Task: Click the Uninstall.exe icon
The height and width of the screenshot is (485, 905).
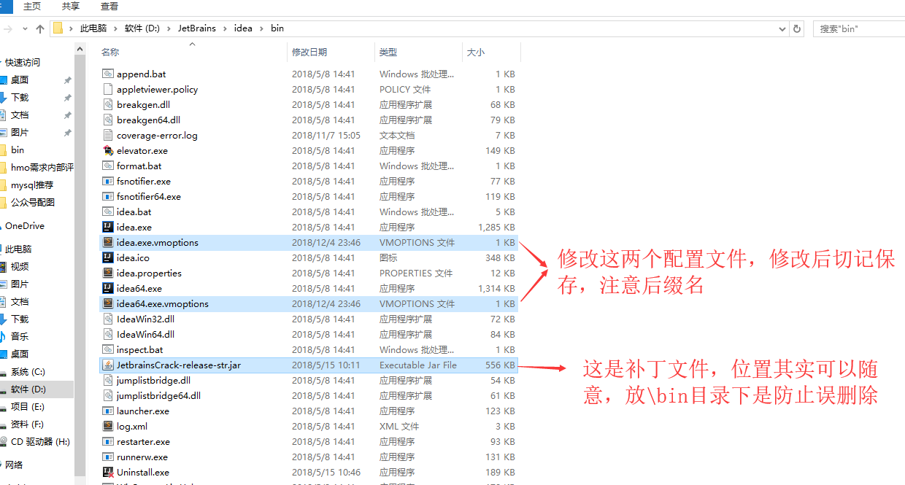Action: coord(107,472)
